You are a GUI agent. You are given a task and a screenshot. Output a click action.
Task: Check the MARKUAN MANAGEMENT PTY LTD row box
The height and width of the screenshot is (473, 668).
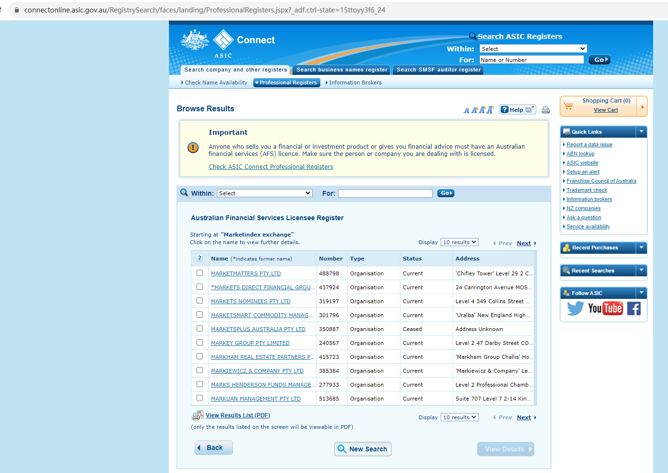pos(199,398)
